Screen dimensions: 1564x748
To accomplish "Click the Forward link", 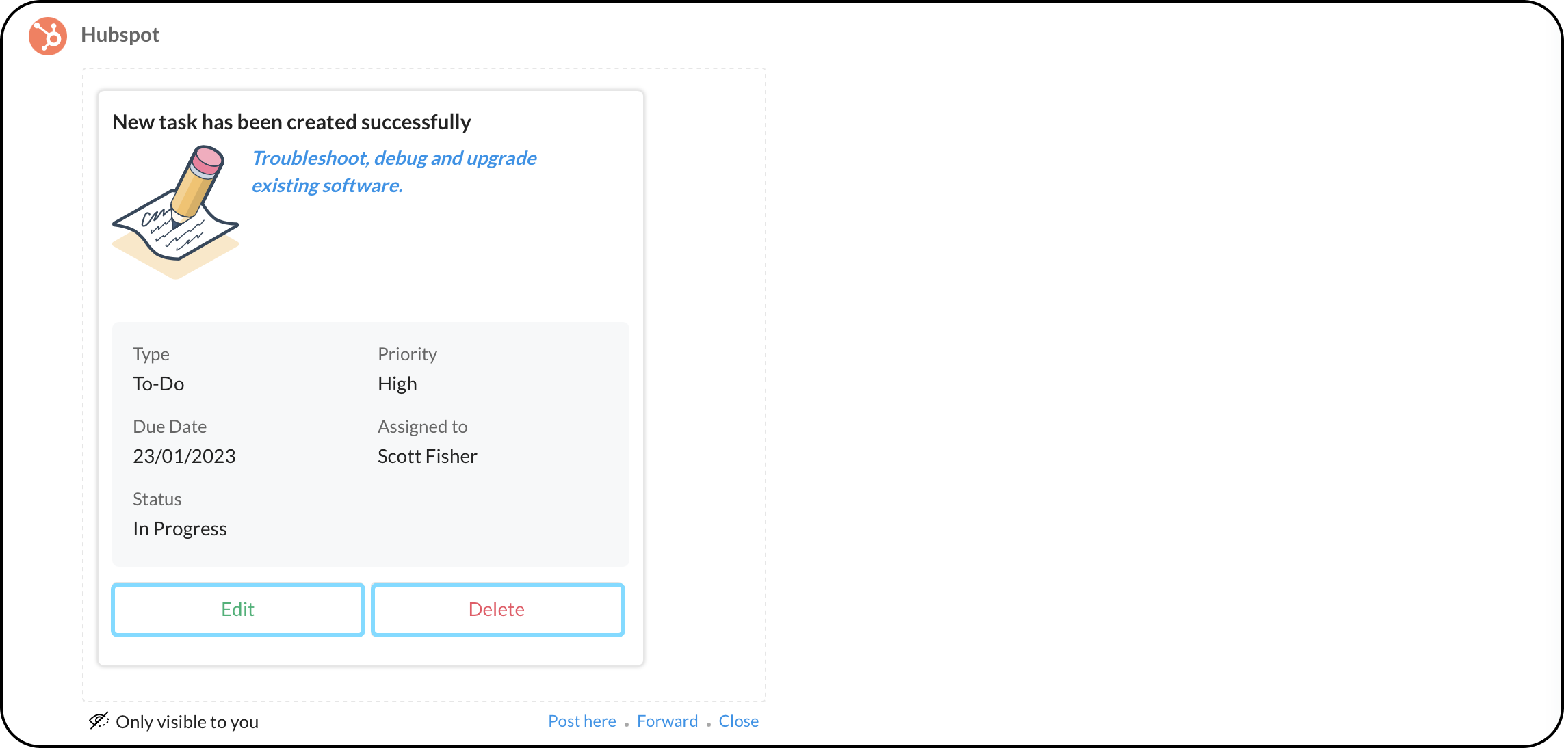I will coord(667,721).
